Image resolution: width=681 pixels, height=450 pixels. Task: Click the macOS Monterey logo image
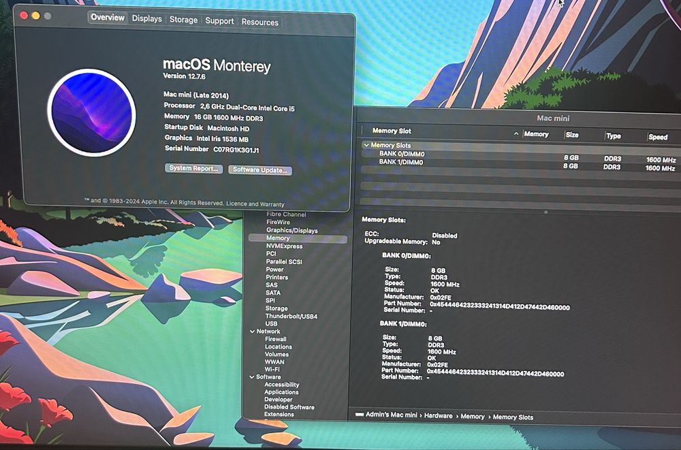point(92,112)
